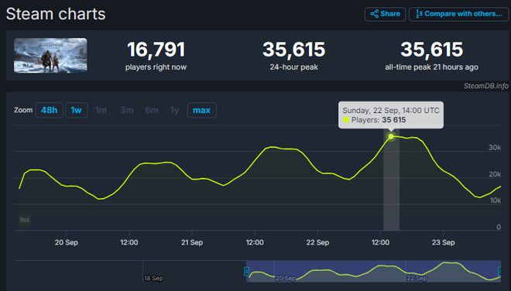Click the disabled 1m zoom option
Screen dimensions: 511x291
click(x=101, y=110)
